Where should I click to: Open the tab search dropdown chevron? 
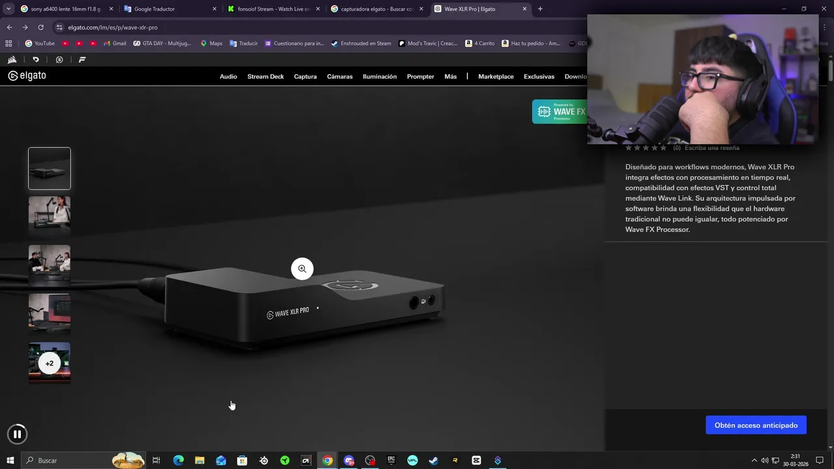click(x=8, y=9)
